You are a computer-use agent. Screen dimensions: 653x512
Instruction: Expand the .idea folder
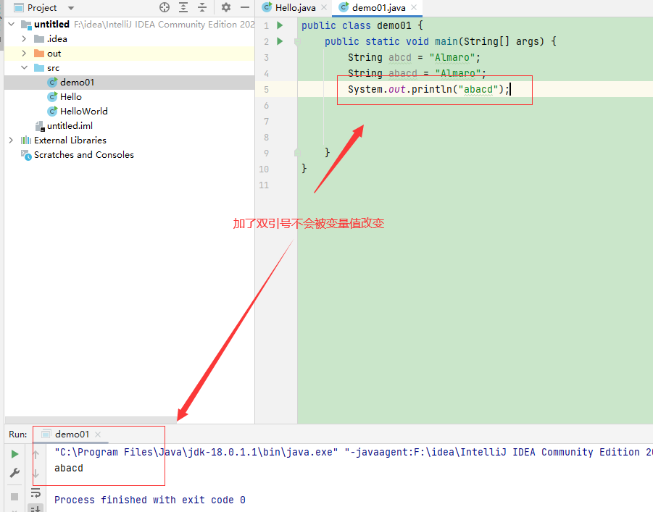24,38
